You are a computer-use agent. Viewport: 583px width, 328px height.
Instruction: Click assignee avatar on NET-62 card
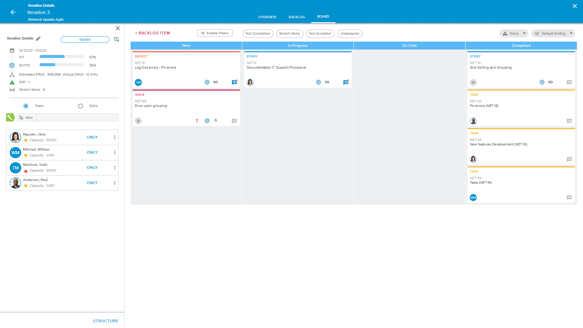(473, 121)
